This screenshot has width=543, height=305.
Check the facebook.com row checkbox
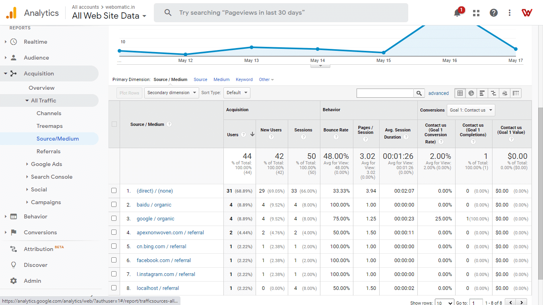click(114, 260)
